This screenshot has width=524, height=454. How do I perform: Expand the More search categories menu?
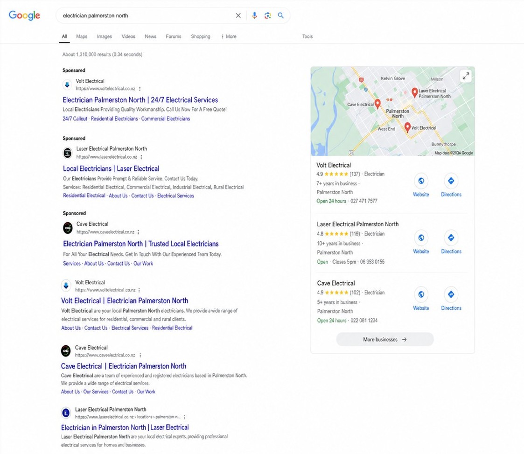[x=229, y=36]
